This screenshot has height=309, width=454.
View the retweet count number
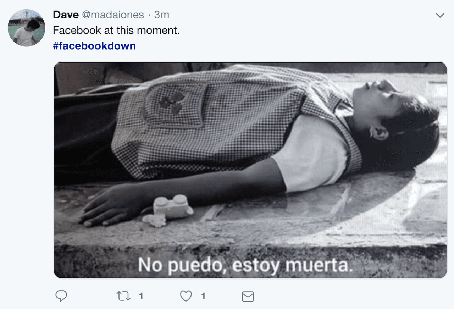click(141, 296)
